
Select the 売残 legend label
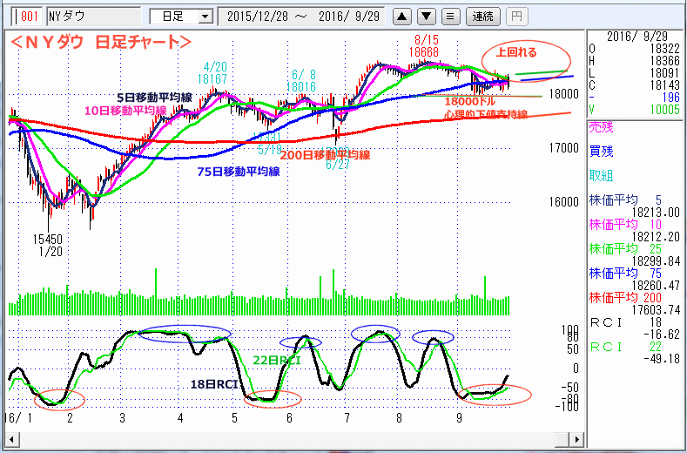tap(601, 126)
